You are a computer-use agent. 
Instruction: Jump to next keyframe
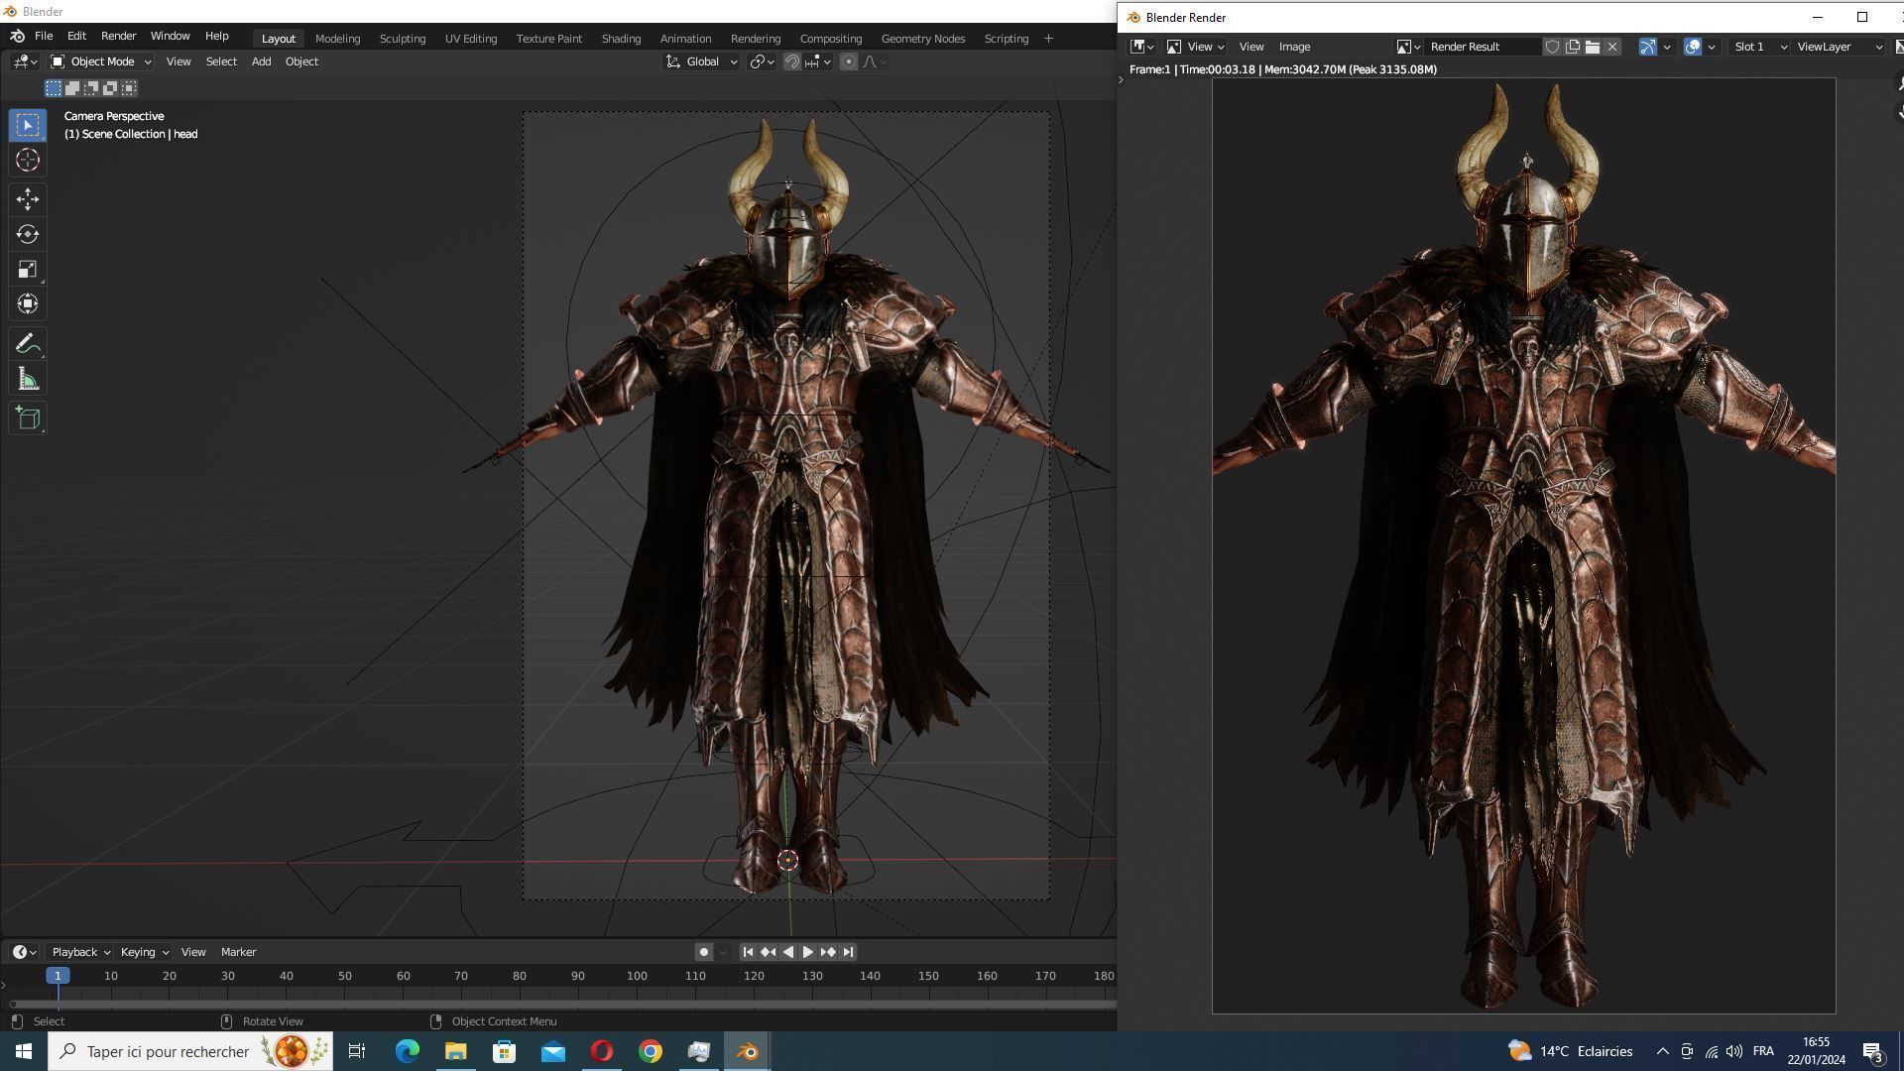827,952
